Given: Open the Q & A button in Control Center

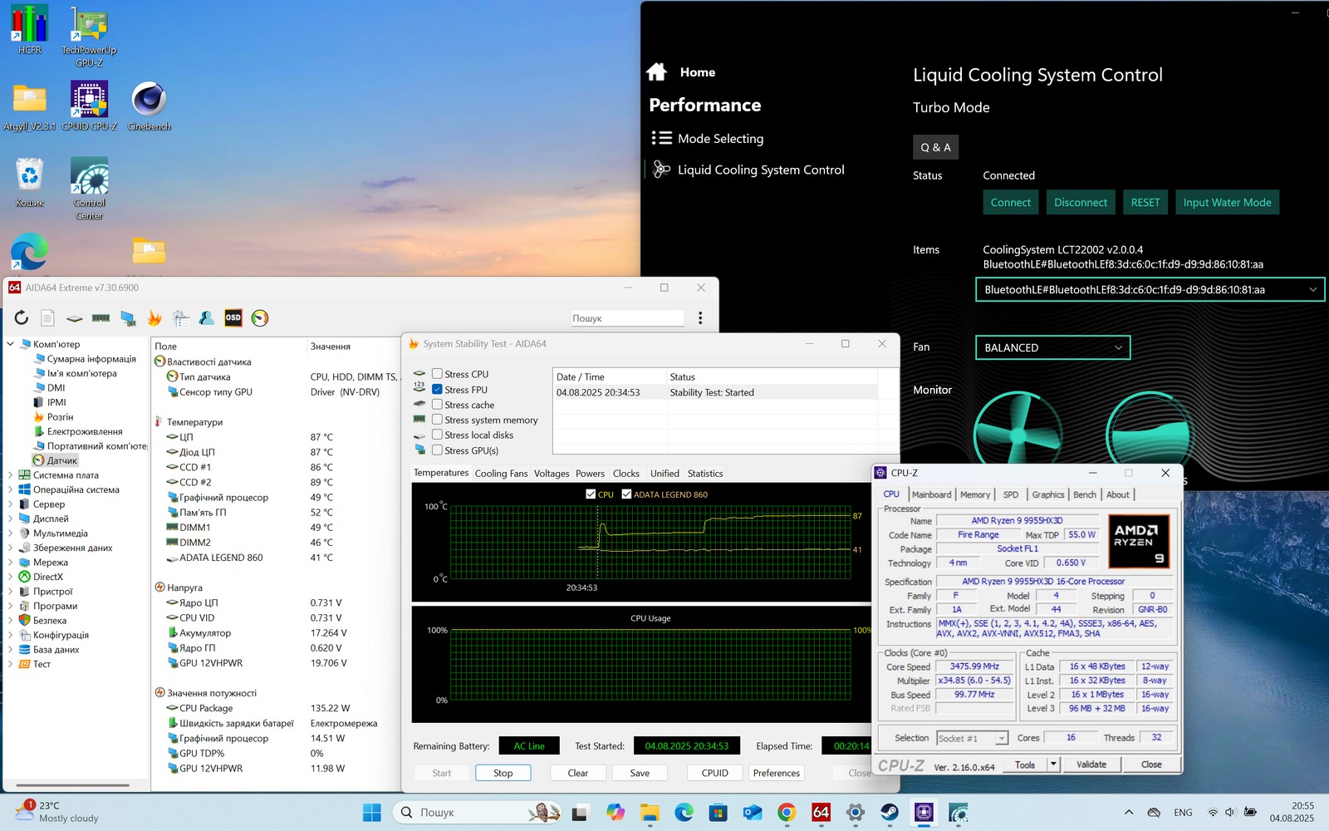Looking at the screenshot, I should pos(935,147).
